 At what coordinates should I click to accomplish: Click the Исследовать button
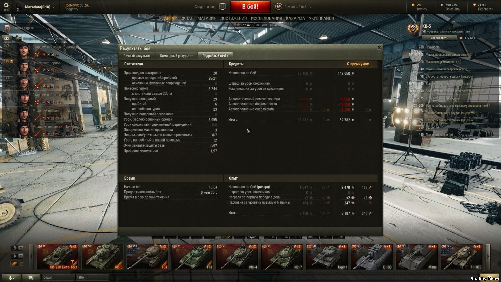click(439, 38)
